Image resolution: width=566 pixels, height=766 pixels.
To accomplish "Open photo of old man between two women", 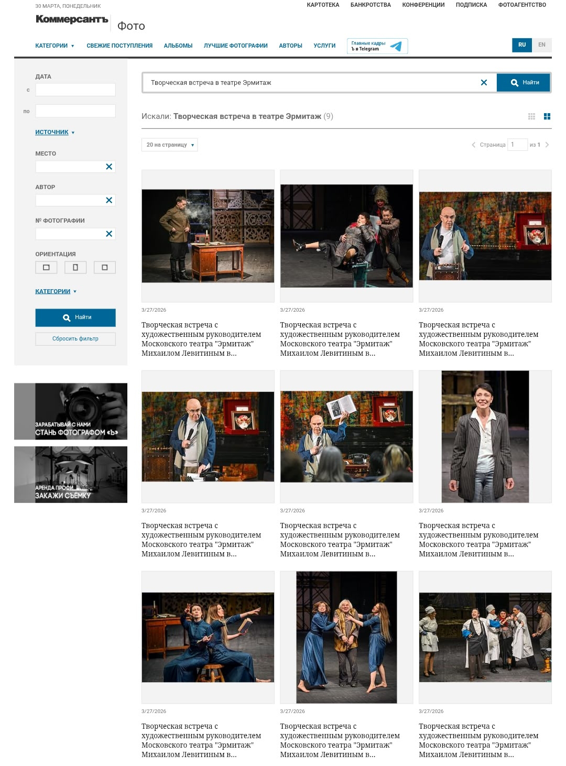I will (346, 637).
